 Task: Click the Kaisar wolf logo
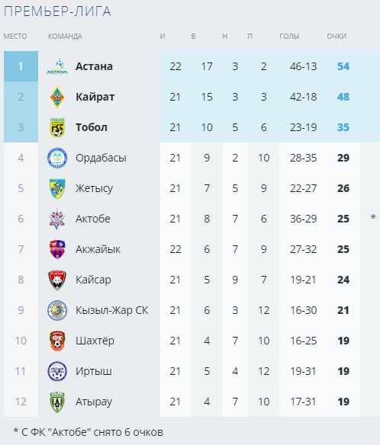pos(57,280)
